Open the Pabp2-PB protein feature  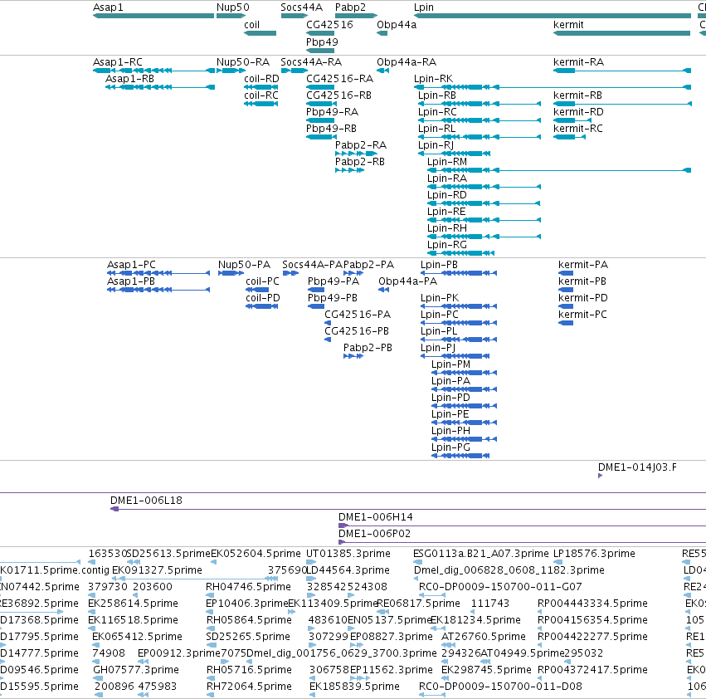tap(353, 356)
